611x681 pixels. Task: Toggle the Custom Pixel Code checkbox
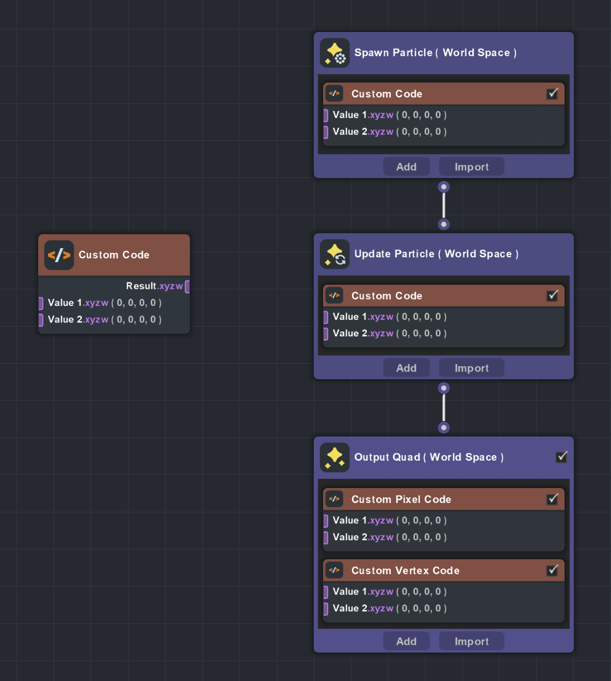point(553,499)
